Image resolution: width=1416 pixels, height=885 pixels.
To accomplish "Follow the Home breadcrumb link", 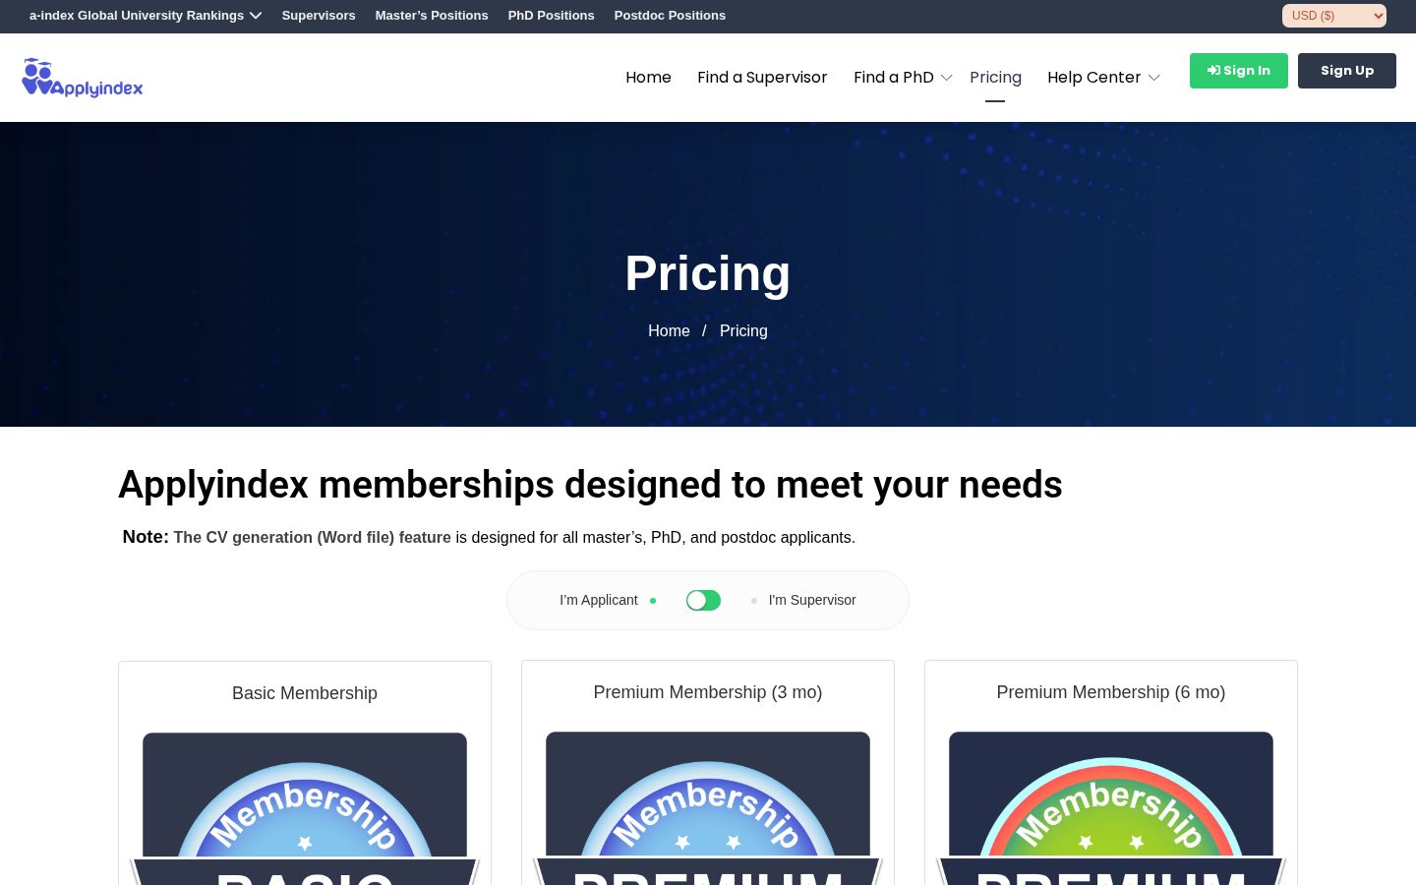I will [669, 331].
